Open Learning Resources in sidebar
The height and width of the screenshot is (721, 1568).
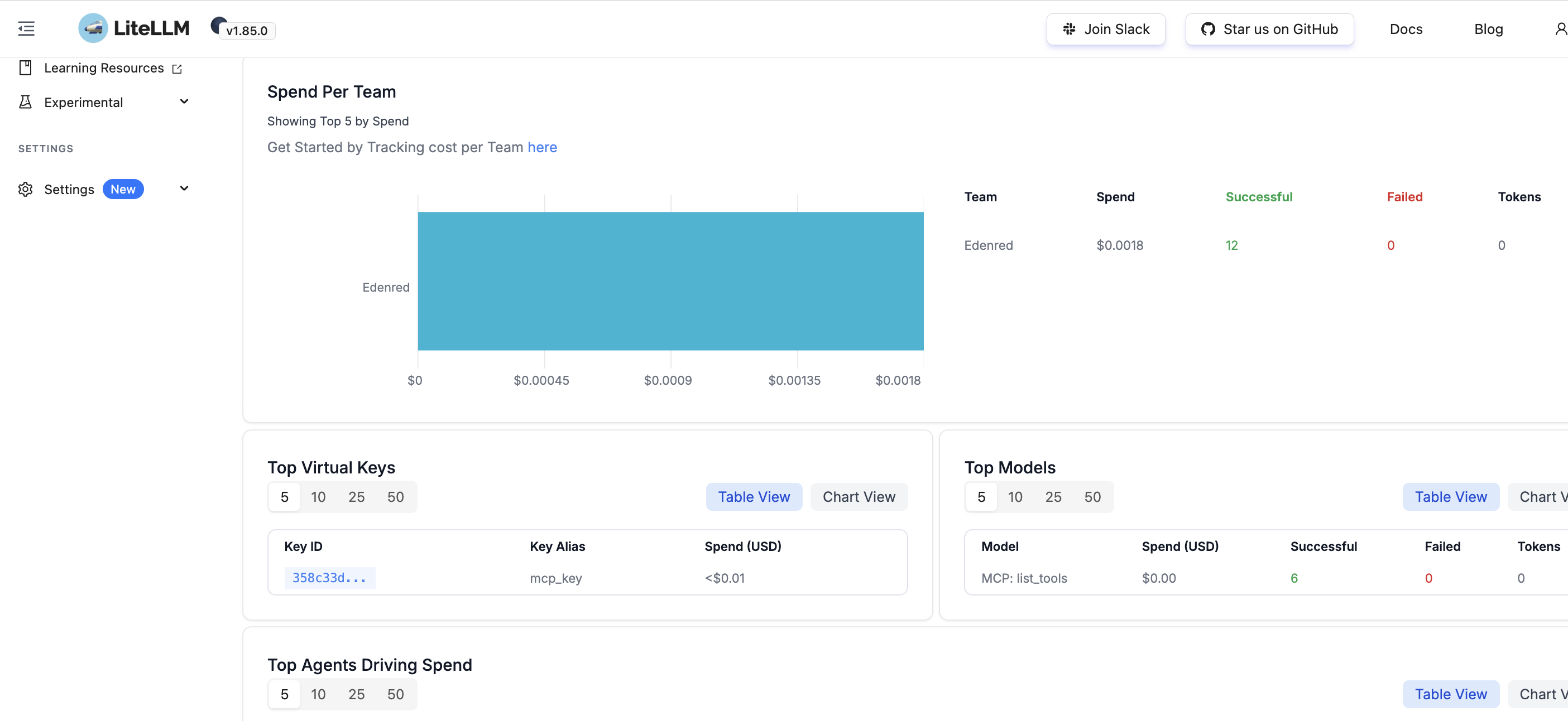coord(103,68)
